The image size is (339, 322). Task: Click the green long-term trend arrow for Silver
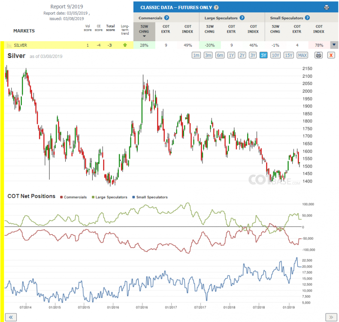click(x=125, y=45)
